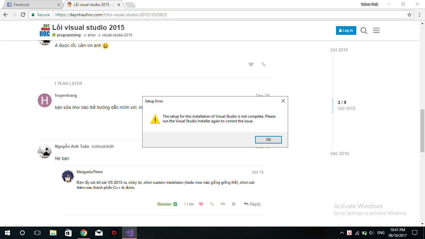Click Nguyễn Anh Tuân's avatar
425x239 pixels.
(x=44, y=151)
